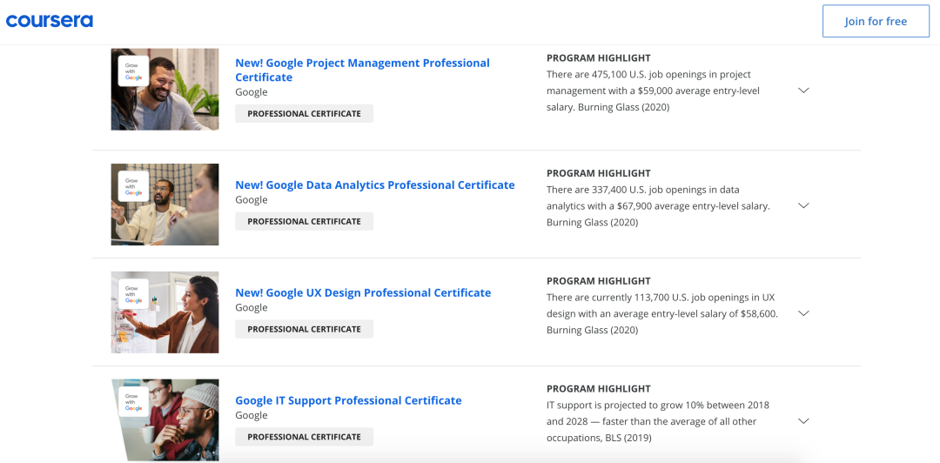The height and width of the screenshot is (463, 940).
Task: Expand the Project Management program highlight chevron
Action: click(803, 91)
